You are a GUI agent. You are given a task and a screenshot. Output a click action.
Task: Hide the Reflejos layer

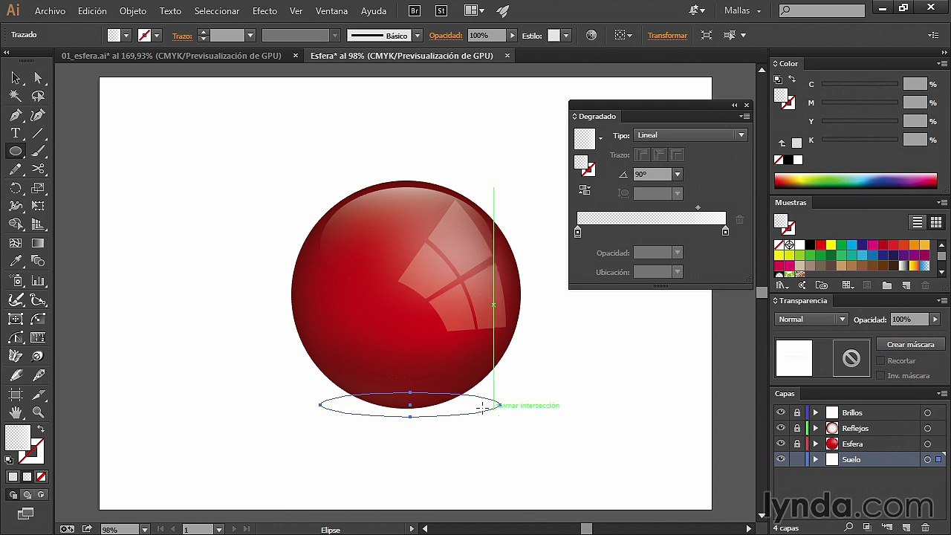(781, 428)
